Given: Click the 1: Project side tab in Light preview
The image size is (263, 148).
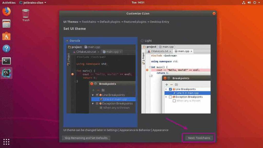Looking at the screenshot, I should coord(143,58).
